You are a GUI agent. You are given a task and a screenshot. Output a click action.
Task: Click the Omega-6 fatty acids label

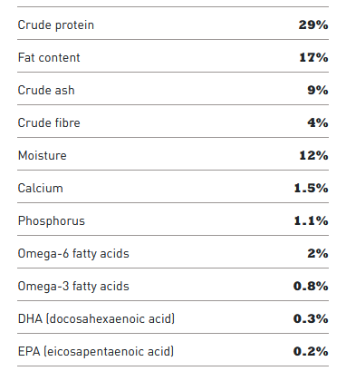[x=73, y=254]
